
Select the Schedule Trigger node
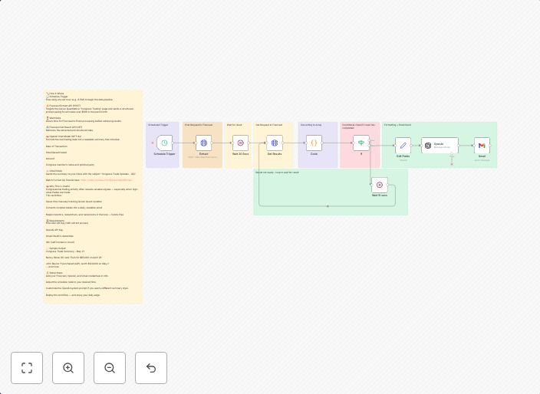point(164,143)
